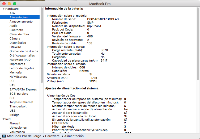
Task: Select Thunderbolt in the sidebar
Action: click(18, 106)
